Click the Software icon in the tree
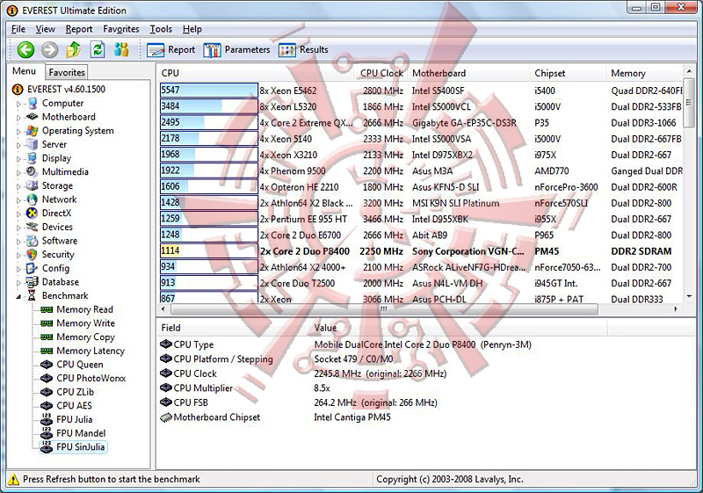The width and height of the screenshot is (703, 493). click(x=32, y=241)
